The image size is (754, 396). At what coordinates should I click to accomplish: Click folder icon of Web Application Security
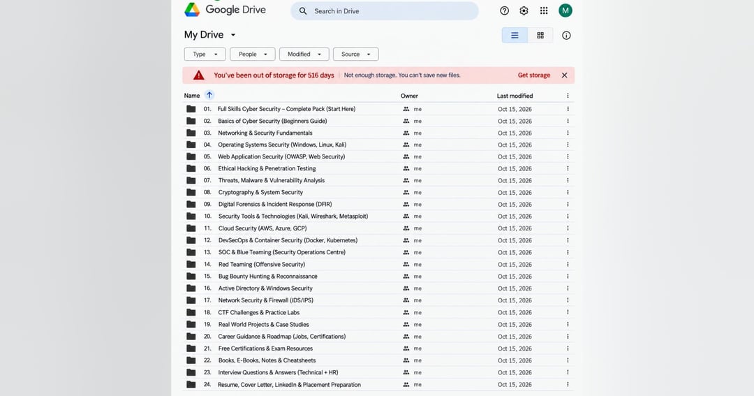tap(191, 156)
